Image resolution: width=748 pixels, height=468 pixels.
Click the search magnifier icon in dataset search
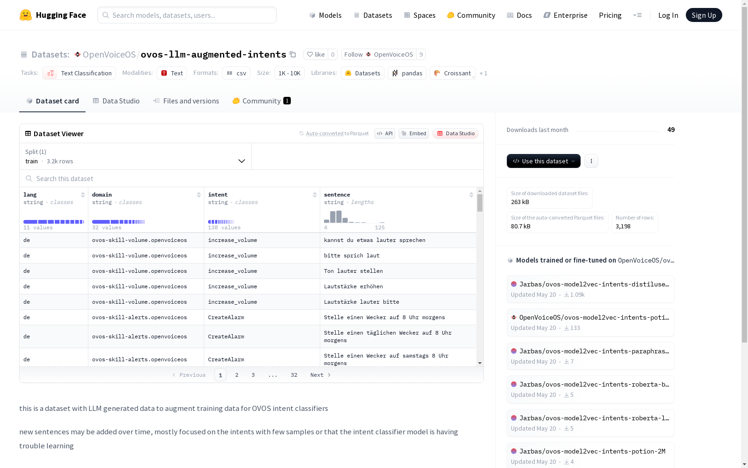[29, 178]
